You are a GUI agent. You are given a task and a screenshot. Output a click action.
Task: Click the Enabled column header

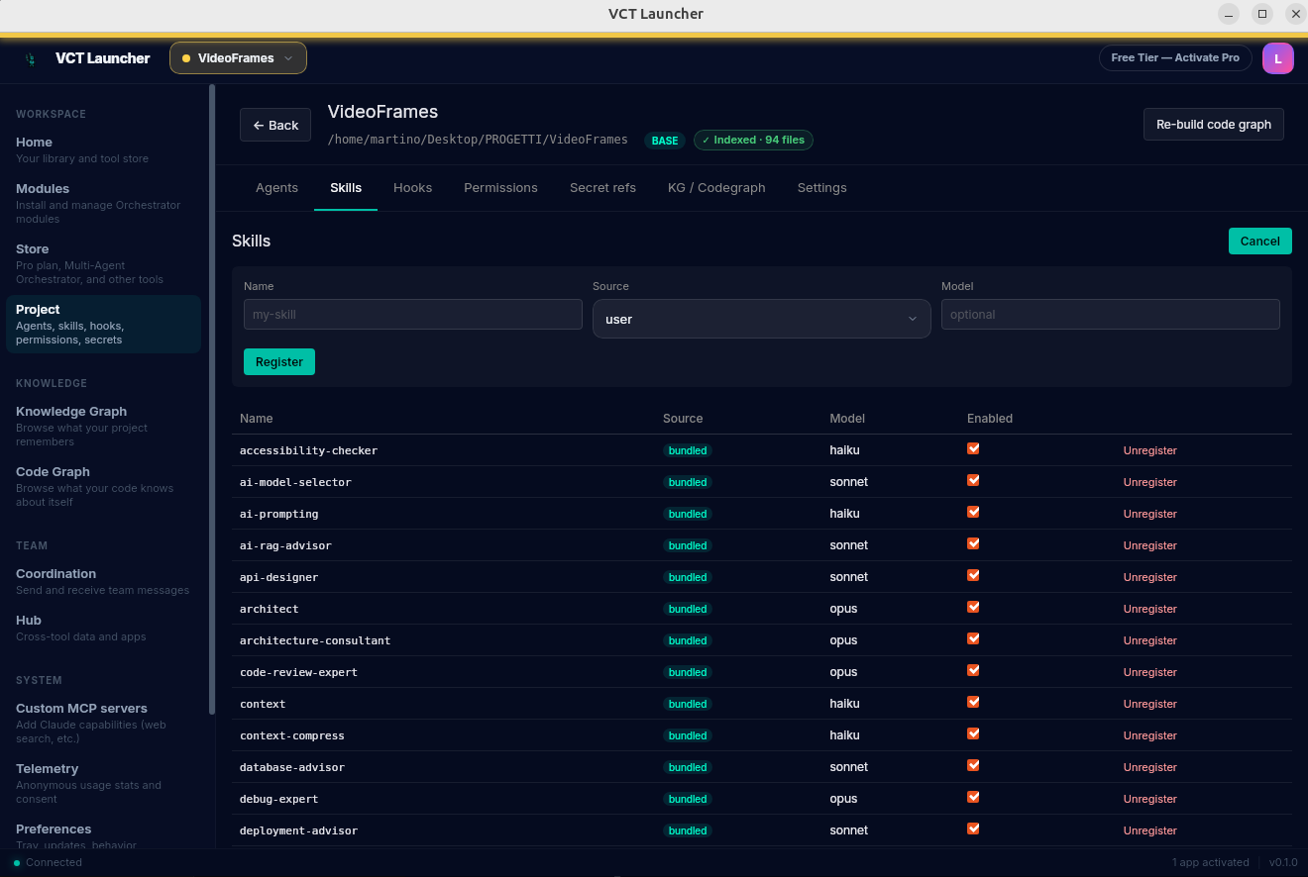click(990, 419)
